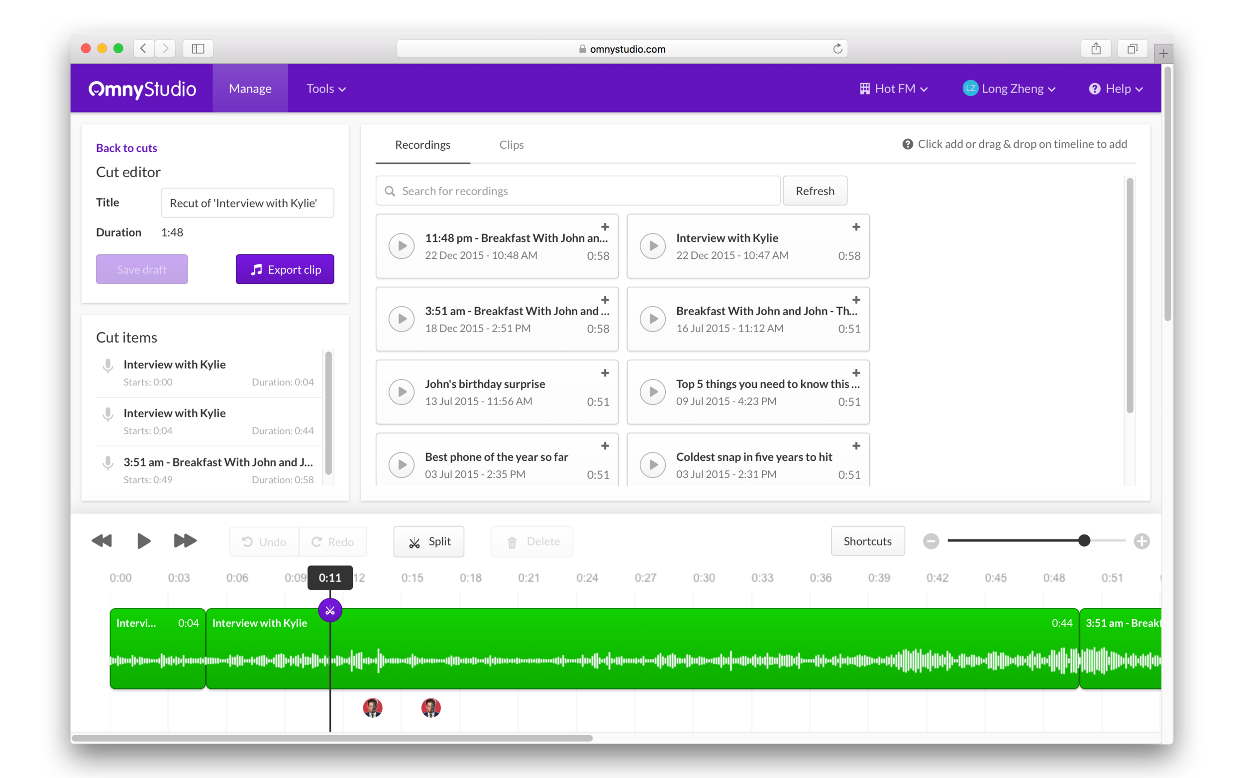1244x778 pixels.
Task: Add 'Coldest snap in five years' via plus icon
Action: tap(856, 446)
